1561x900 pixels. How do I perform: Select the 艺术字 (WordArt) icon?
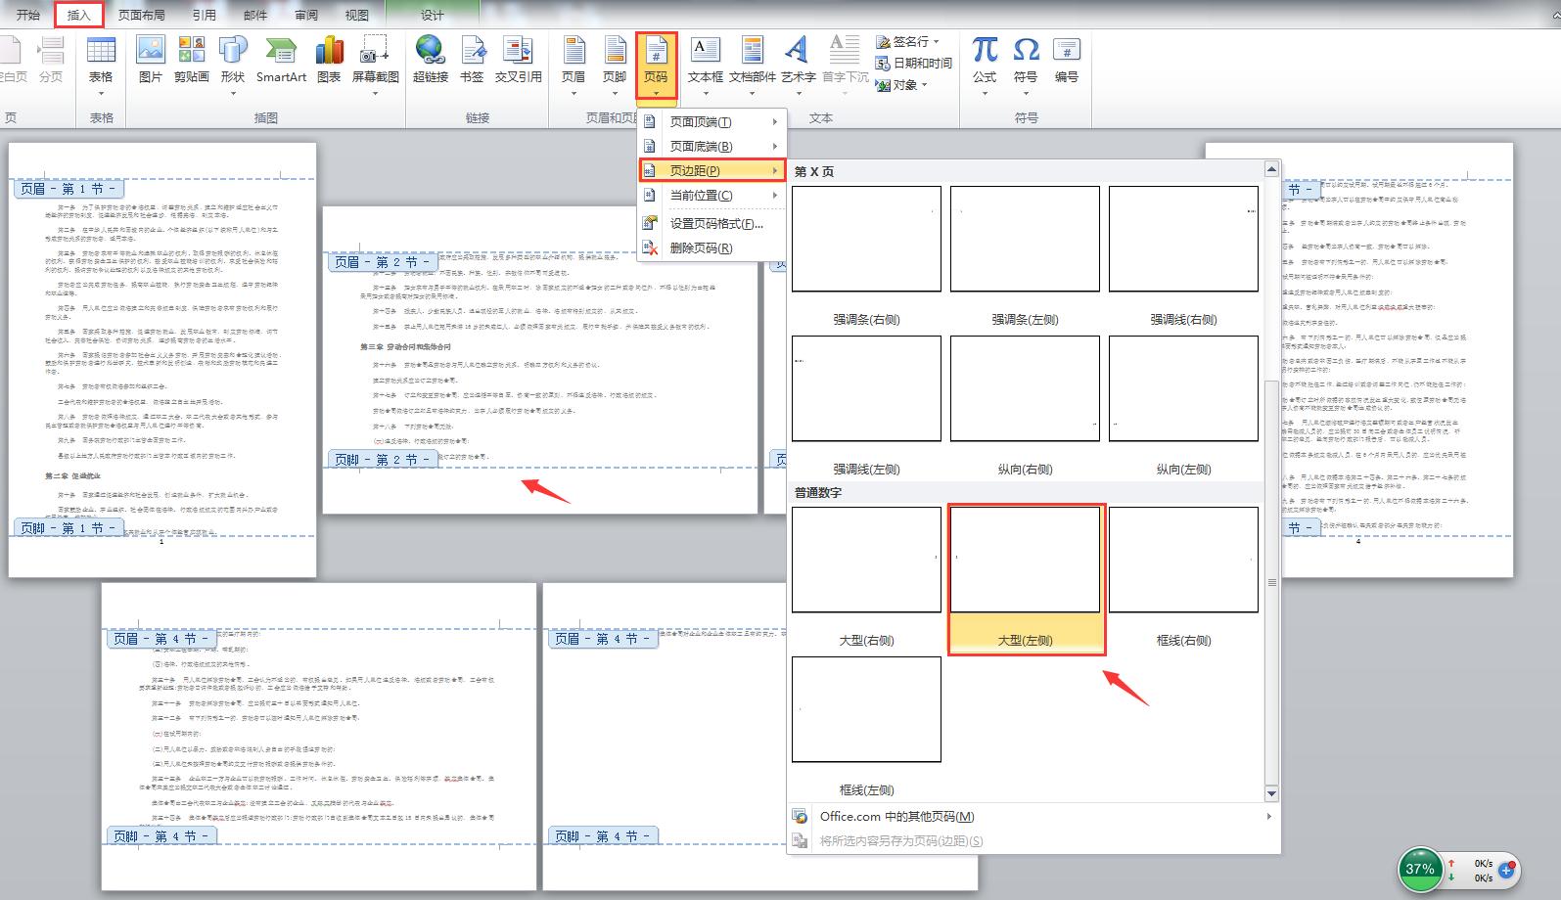coord(798,59)
